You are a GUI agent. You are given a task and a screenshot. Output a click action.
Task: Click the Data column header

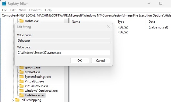point(152,22)
